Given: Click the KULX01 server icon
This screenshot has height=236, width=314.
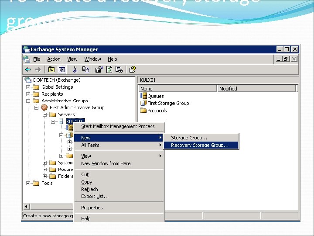Looking at the screenshot, I should [x=61, y=121].
